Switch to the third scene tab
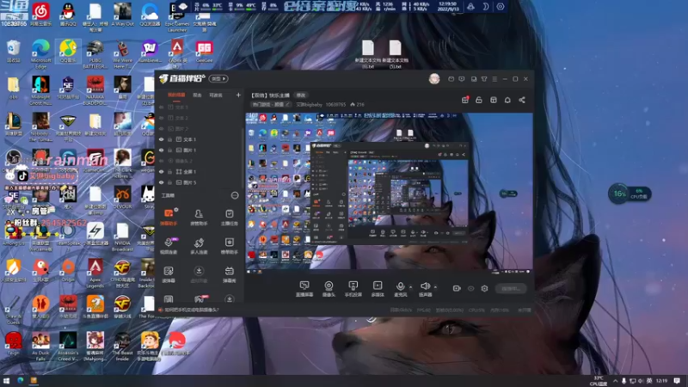The image size is (688, 387). [216, 95]
